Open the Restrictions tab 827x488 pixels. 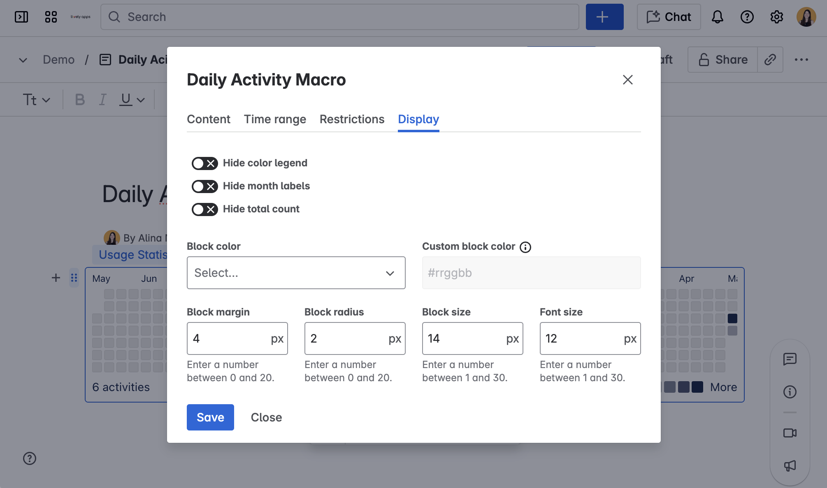(352, 119)
